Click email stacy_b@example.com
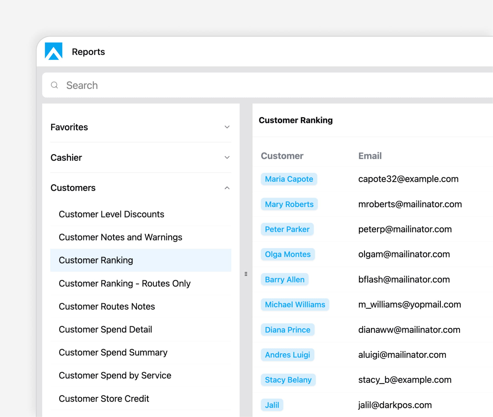 click(405, 380)
